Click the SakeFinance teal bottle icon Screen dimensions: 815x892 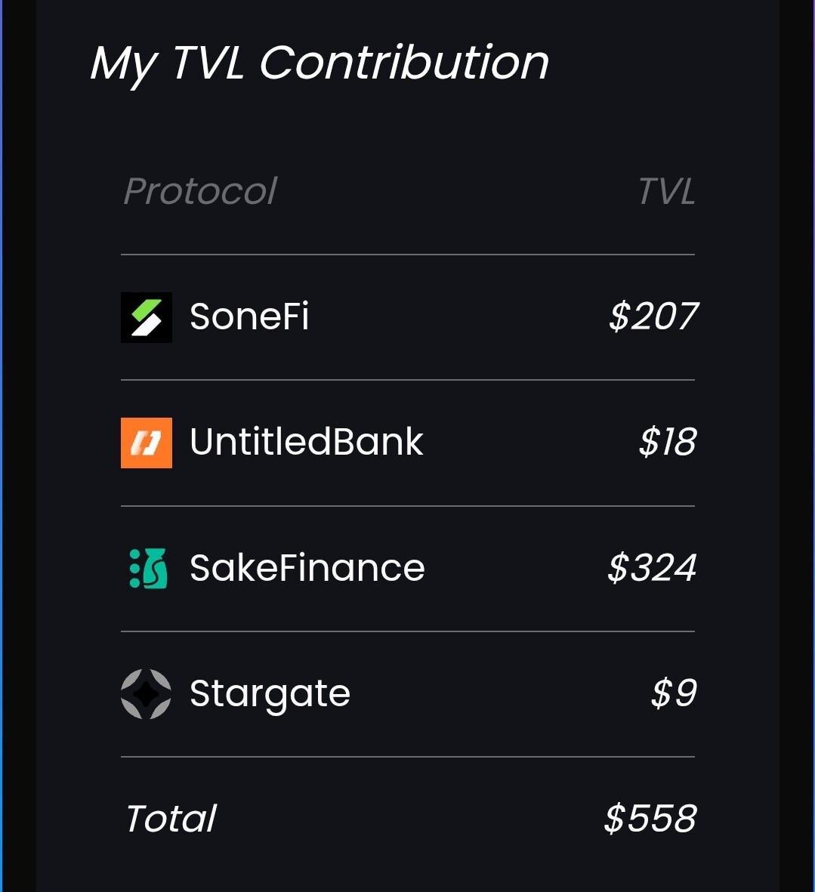(x=146, y=568)
